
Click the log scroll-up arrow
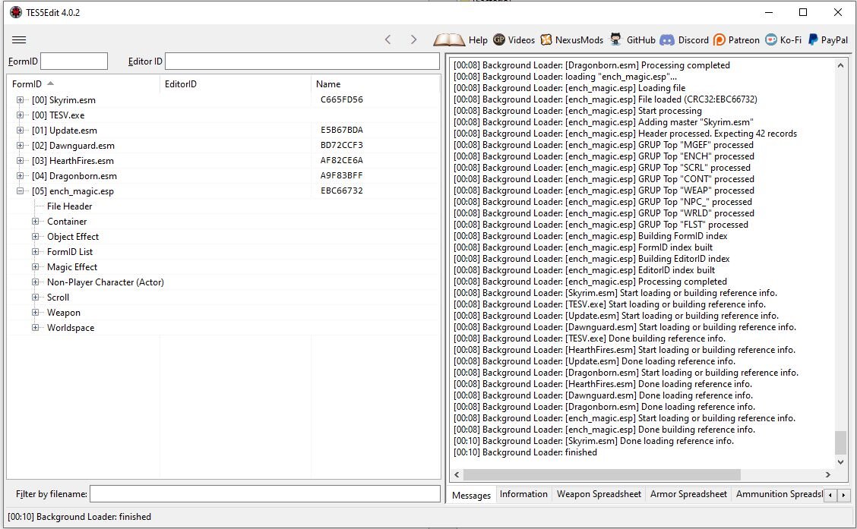click(840, 65)
